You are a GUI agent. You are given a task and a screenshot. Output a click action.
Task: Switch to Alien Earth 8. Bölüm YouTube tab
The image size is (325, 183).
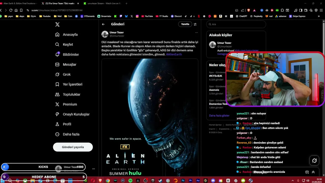(x=19, y=3)
